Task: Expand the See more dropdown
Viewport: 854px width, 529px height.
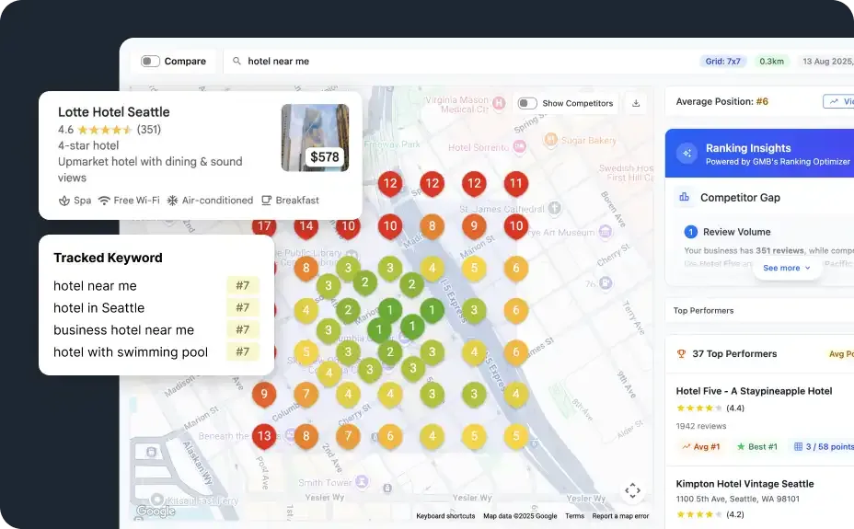Action: point(787,268)
